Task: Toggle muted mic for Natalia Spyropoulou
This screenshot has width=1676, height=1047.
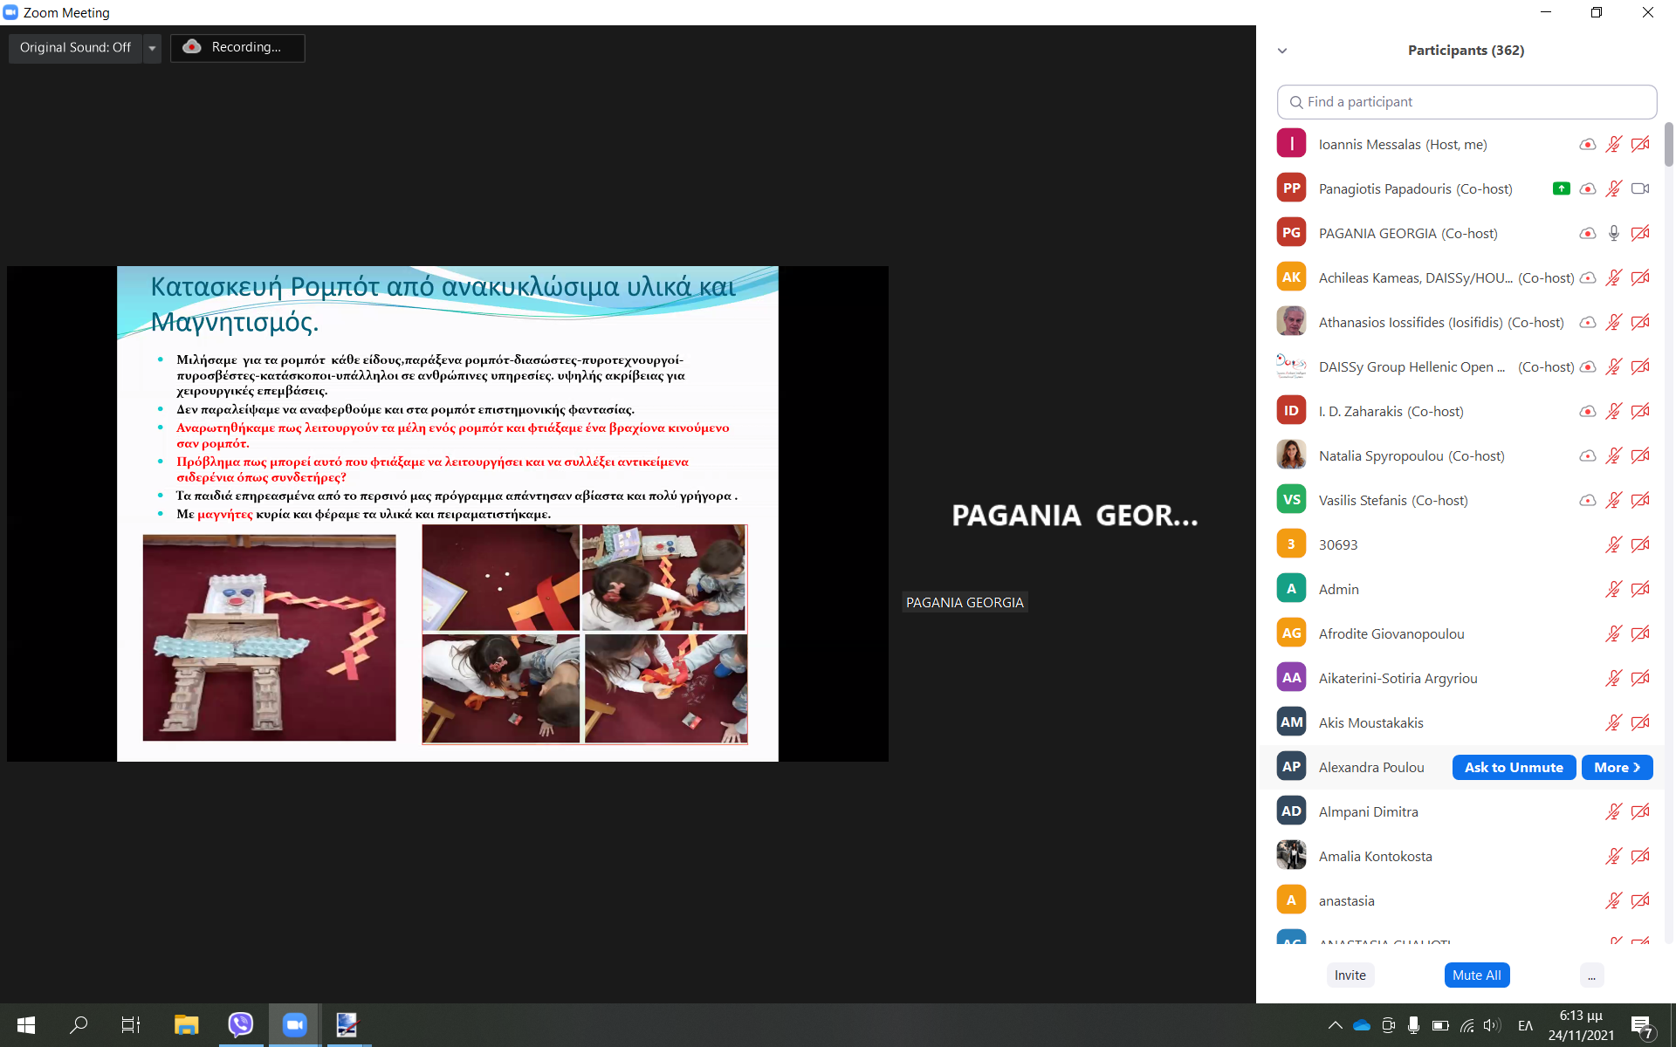Action: (x=1614, y=455)
